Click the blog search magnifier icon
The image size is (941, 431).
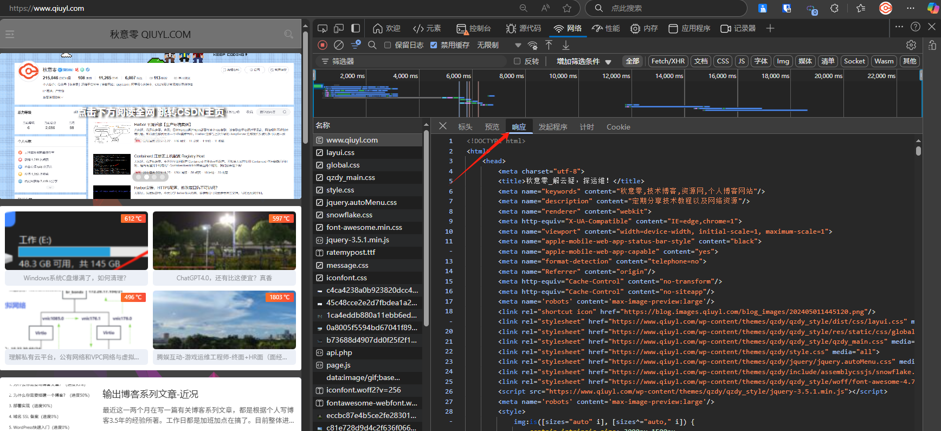pyautogui.click(x=289, y=34)
